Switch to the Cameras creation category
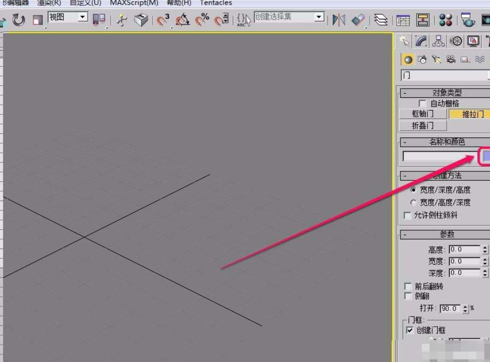Image resolution: width=490 pixels, height=362 pixels. point(450,59)
